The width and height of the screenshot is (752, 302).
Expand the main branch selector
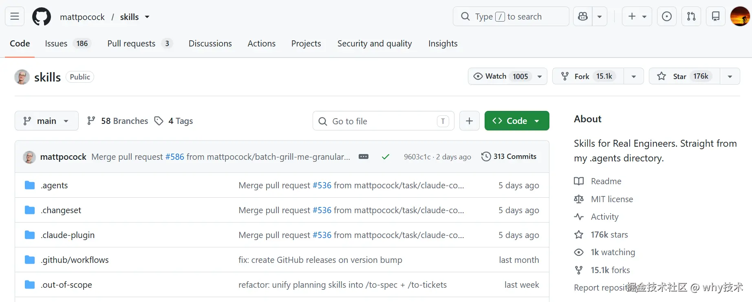tap(46, 121)
